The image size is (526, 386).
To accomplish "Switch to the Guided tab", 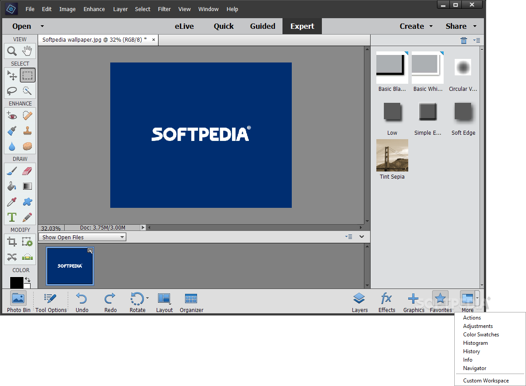I will [x=263, y=26].
